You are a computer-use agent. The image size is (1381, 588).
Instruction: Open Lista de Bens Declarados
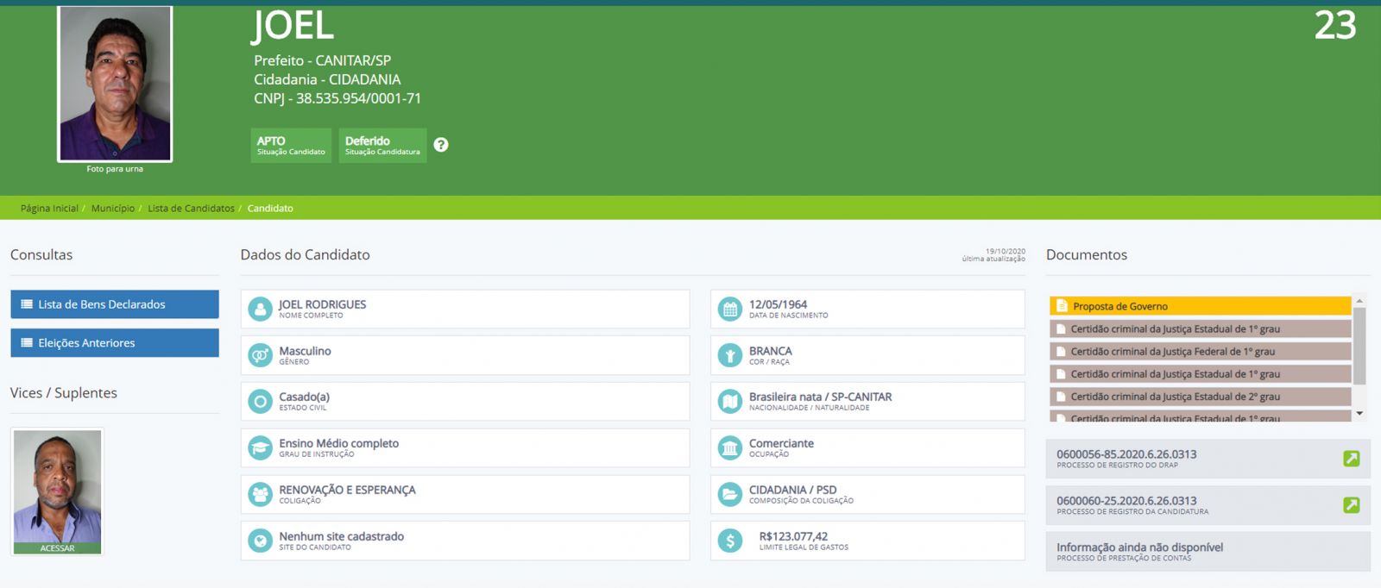pos(114,304)
